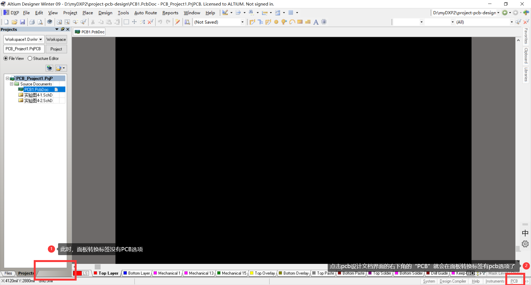
Task: Save the document with floppy disk icon
Action: coord(22,22)
